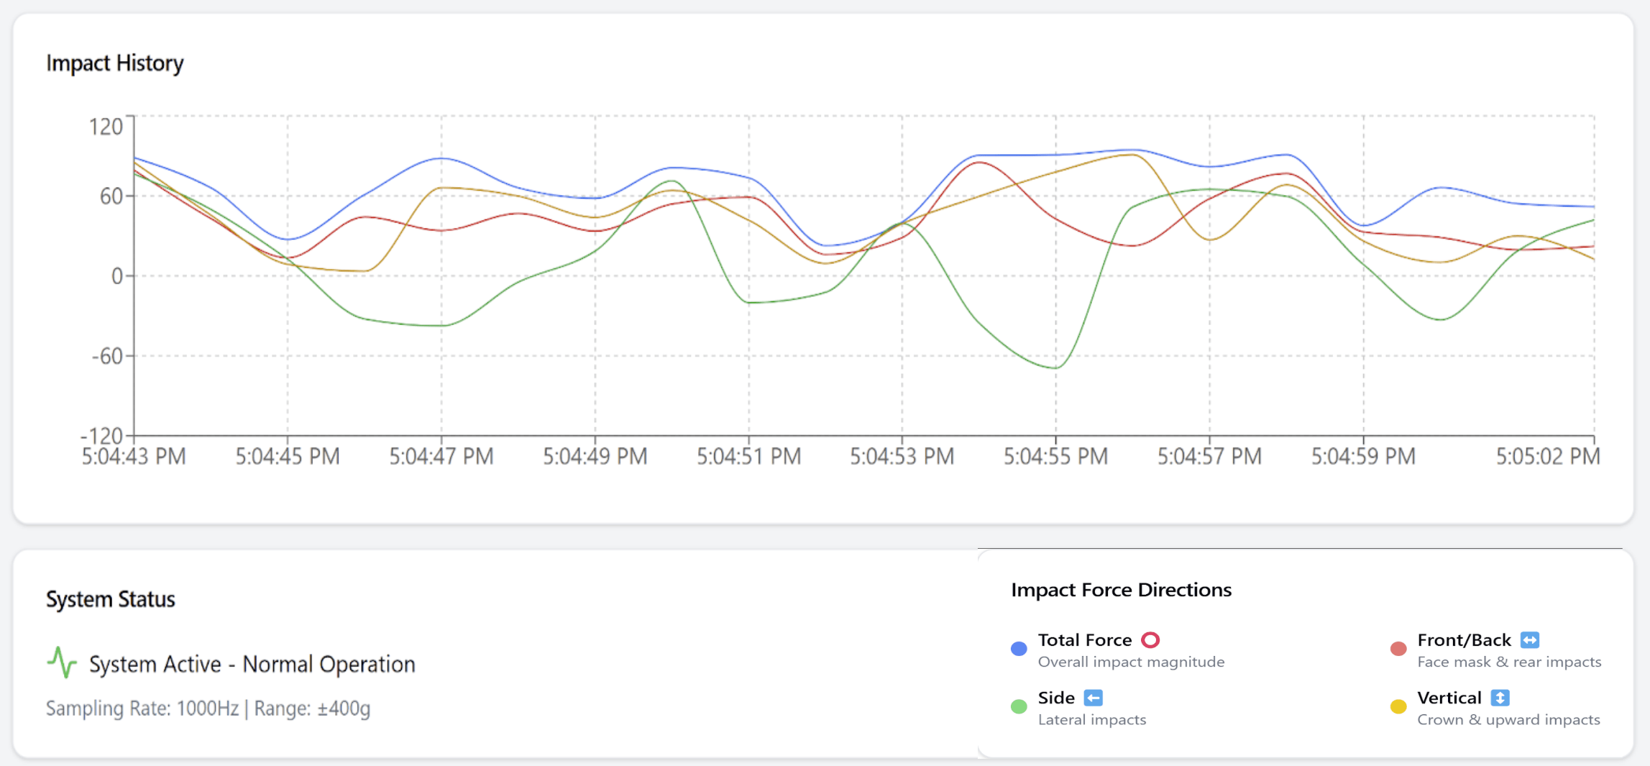Click the green pulse icon in System Status
This screenshot has height=766, width=1650.
[x=62, y=662]
